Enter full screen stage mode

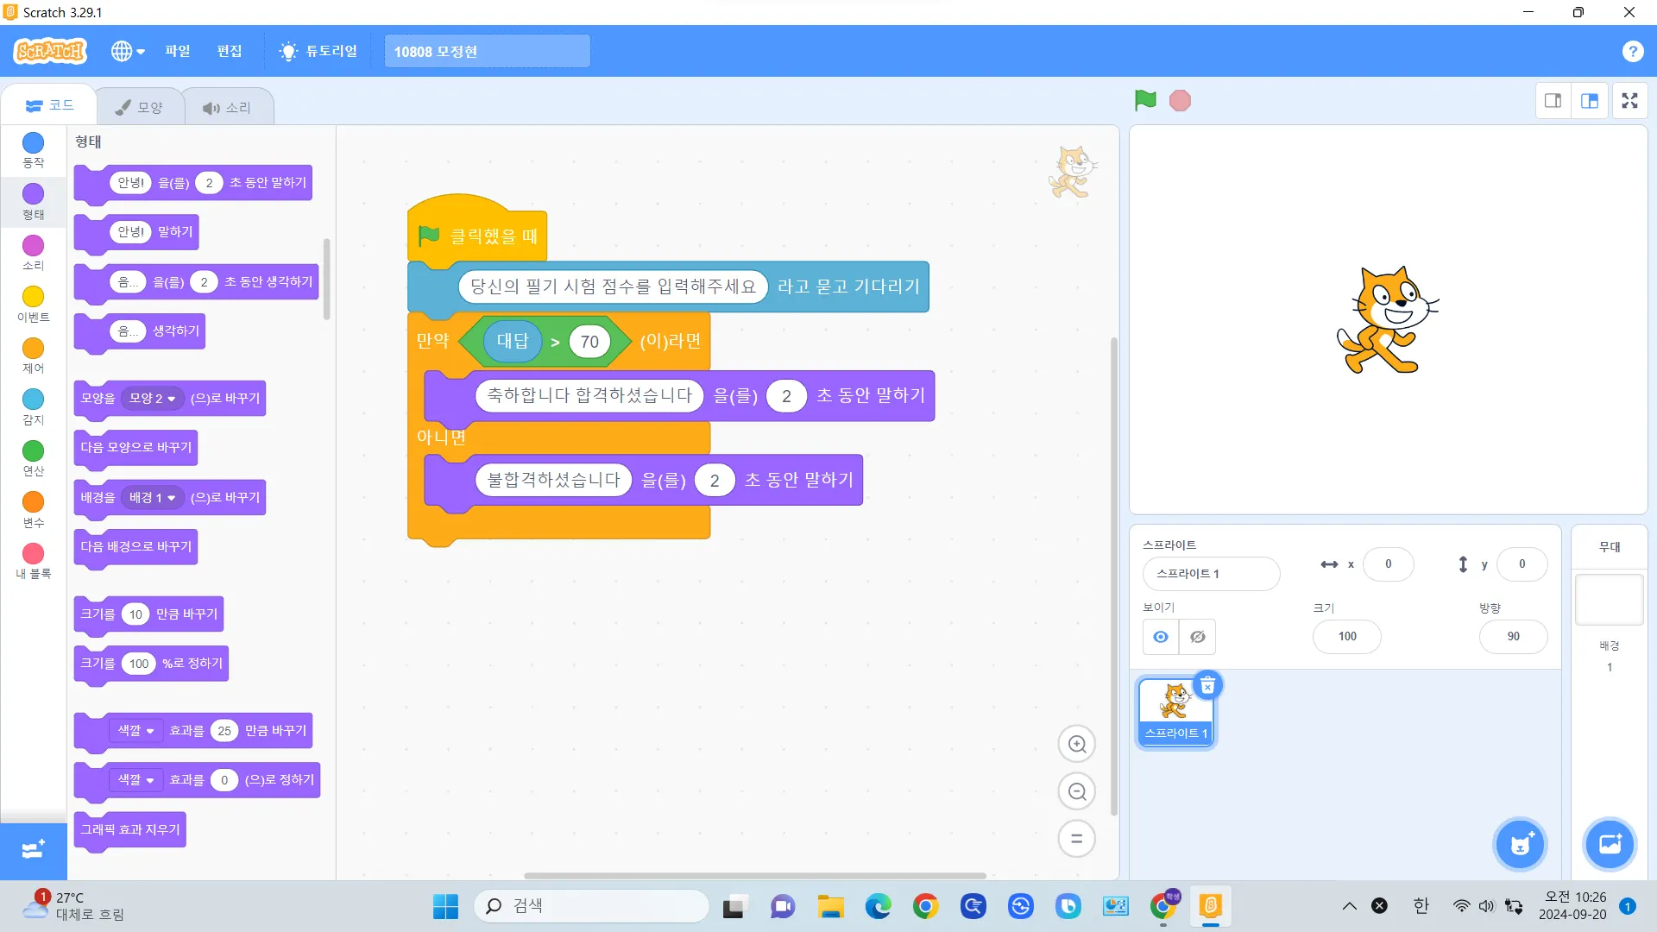pos(1629,101)
